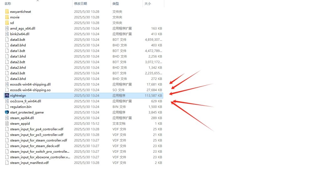Select the file name steam_input_for_steam_deck.vdf

tap(35, 146)
